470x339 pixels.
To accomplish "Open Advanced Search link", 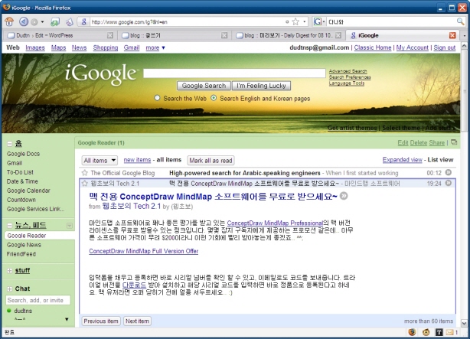I will coord(348,71).
